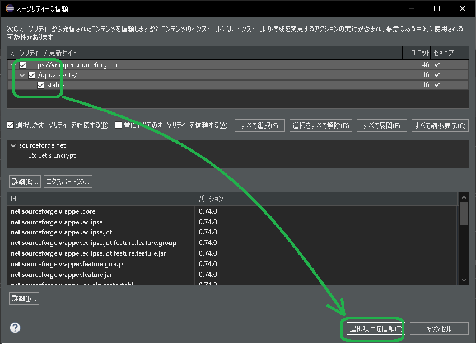Select net.sourceforge.vrapper.feature.jar row
This screenshot has height=344, width=476.
pyautogui.click(x=232, y=275)
